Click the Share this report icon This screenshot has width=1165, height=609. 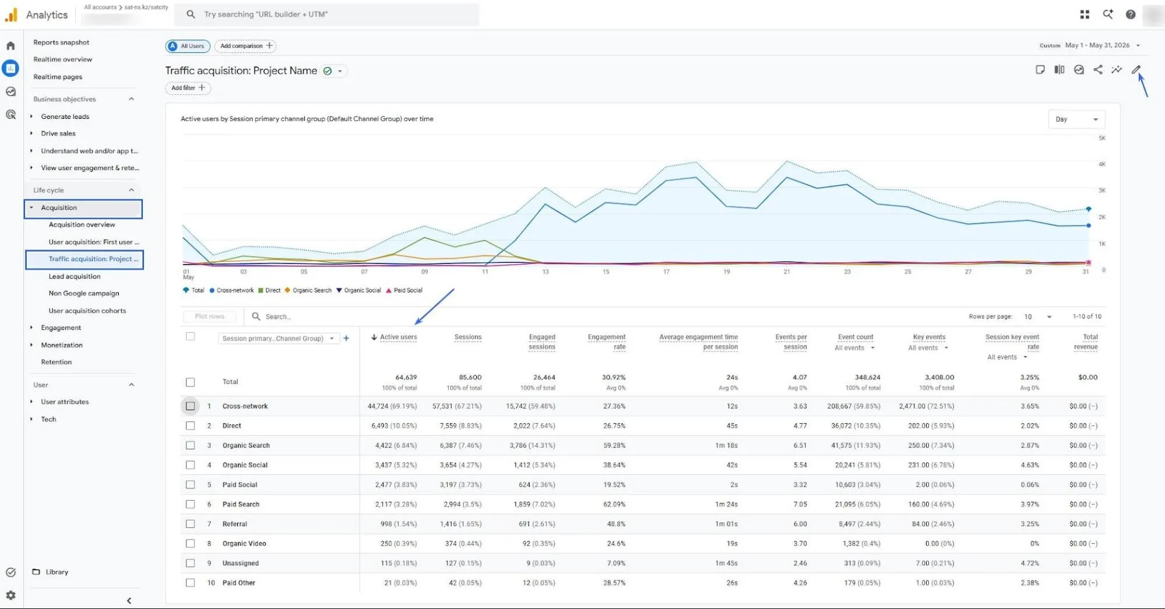click(x=1097, y=70)
